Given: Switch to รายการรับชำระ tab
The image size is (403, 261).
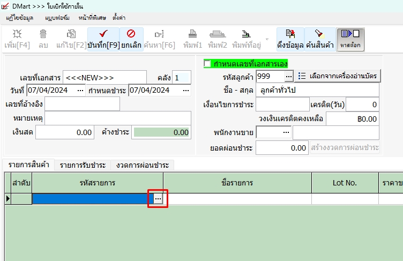Looking at the screenshot, I should point(83,165).
